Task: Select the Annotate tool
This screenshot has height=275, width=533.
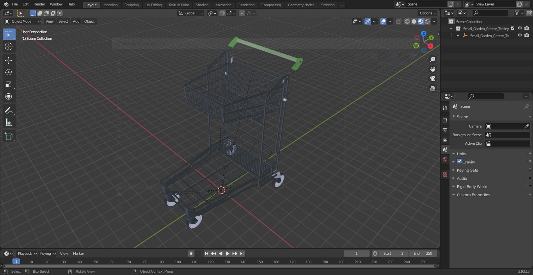Action: point(9,110)
